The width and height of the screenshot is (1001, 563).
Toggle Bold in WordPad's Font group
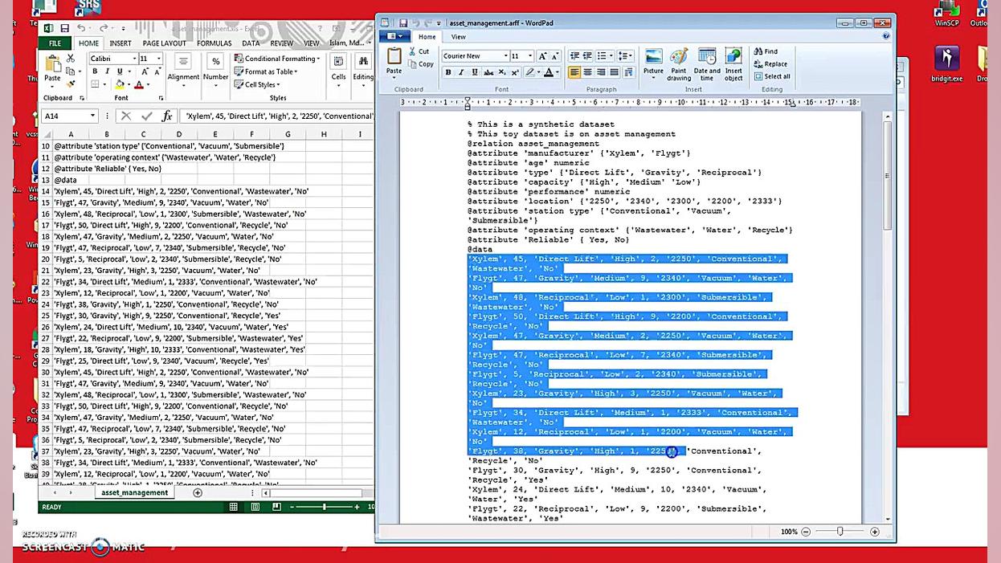pos(448,72)
